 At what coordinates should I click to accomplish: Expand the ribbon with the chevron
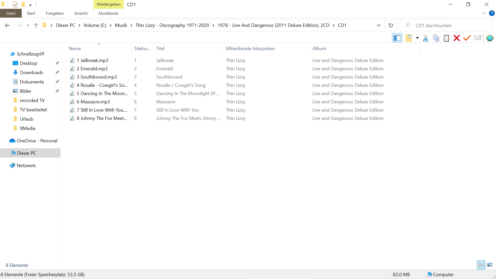click(484, 13)
